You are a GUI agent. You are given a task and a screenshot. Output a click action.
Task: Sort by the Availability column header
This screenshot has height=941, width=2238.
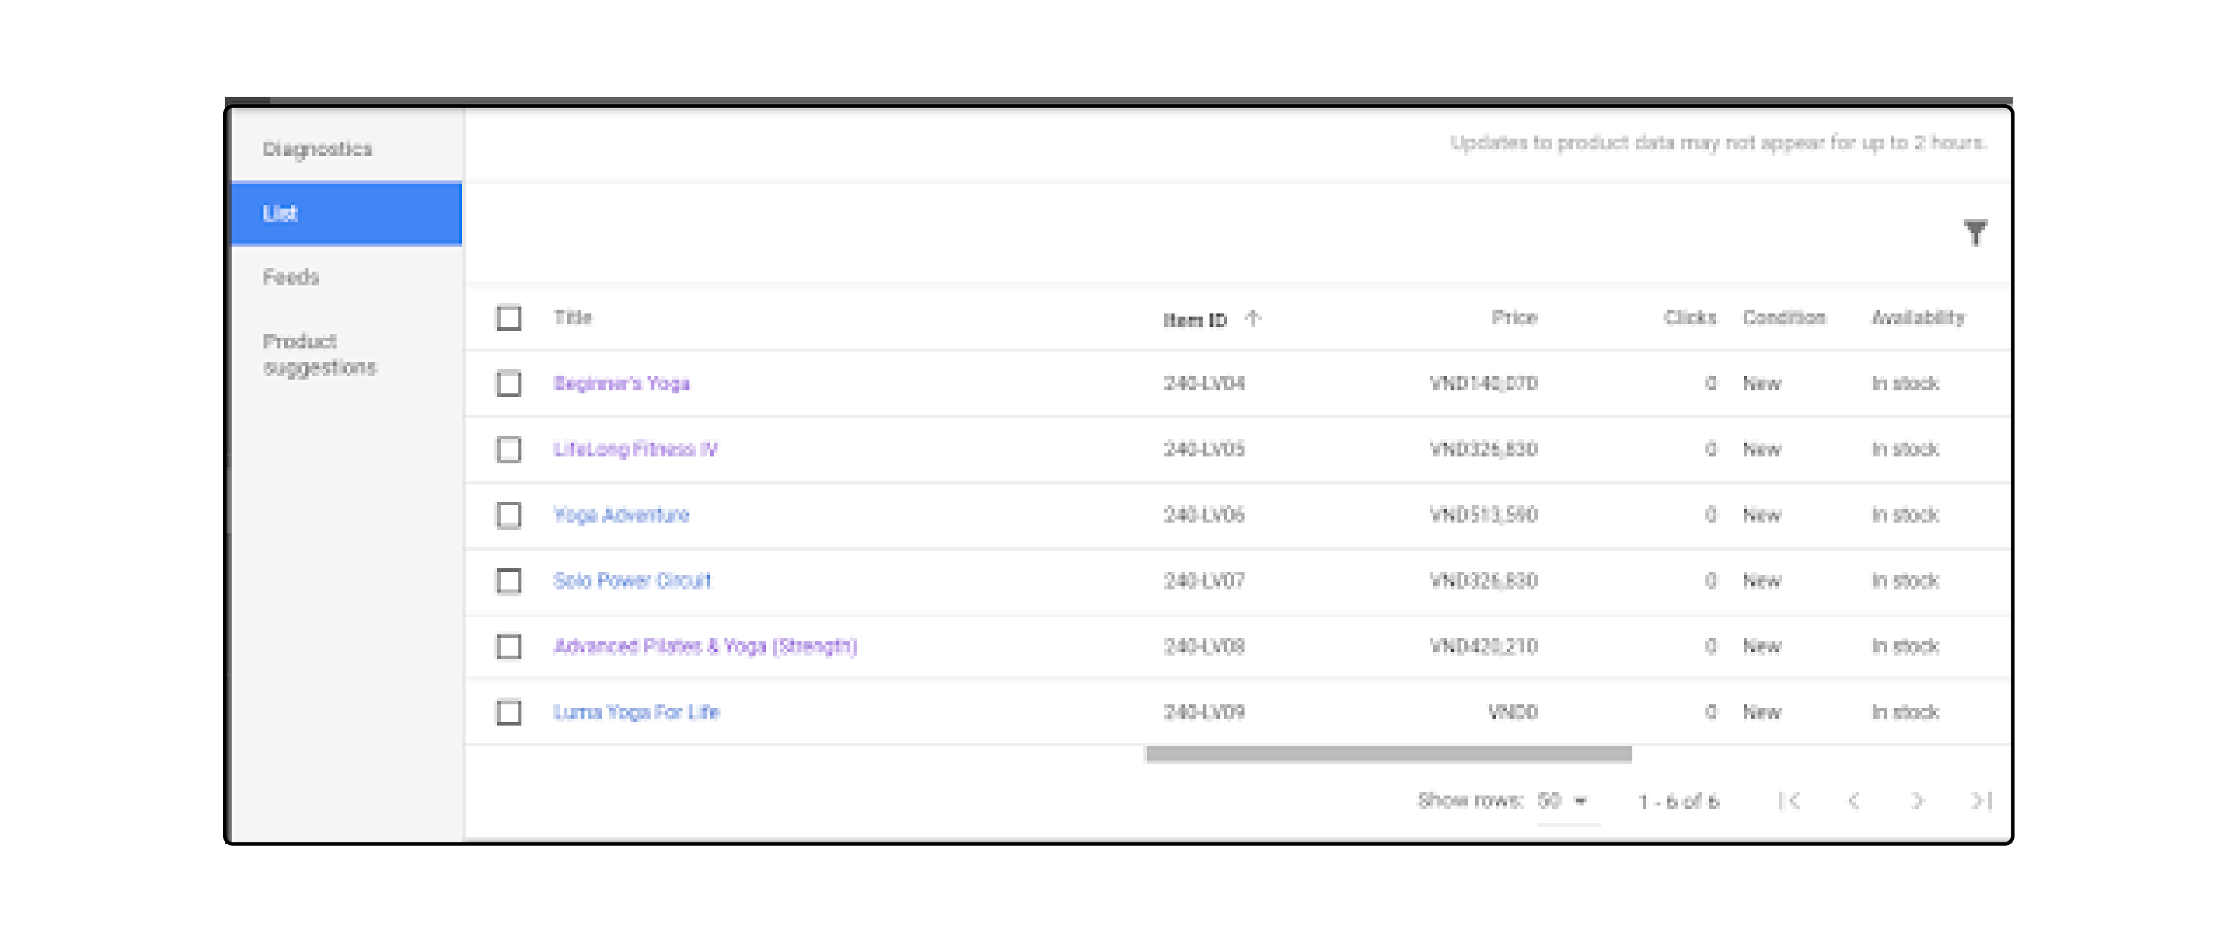(x=1918, y=318)
